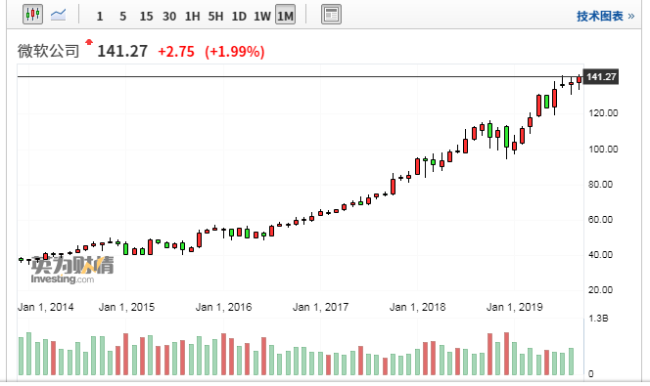Open the table layout view icon
Image resolution: width=650 pixels, height=386 pixels.
[331, 15]
